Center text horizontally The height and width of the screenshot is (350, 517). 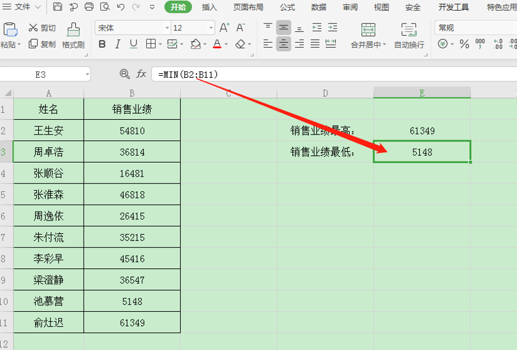click(x=283, y=44)
